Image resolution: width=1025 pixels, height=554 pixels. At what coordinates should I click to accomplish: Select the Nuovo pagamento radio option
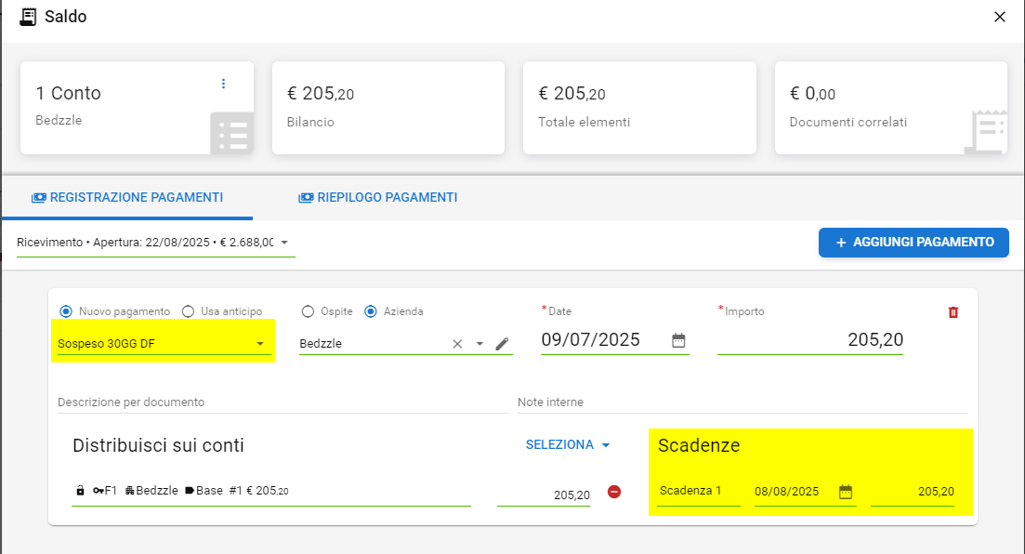point(66,311)
